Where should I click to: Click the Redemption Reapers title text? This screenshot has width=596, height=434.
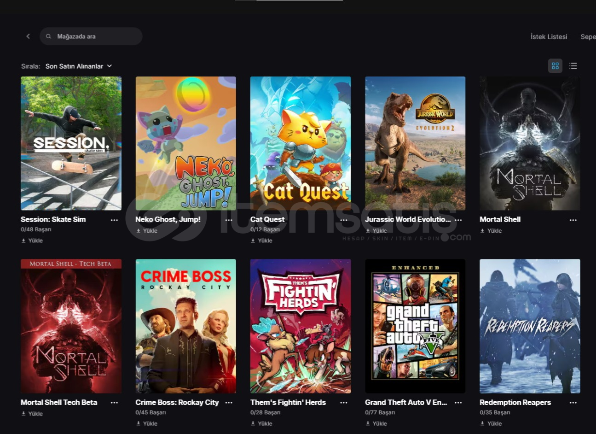click(x=515, y=402)
